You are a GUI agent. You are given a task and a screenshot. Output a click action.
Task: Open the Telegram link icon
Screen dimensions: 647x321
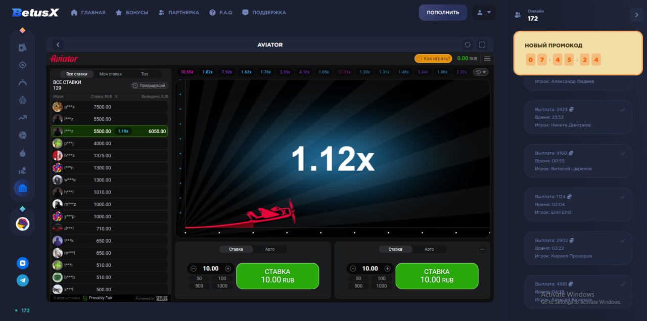coord(23,281)
